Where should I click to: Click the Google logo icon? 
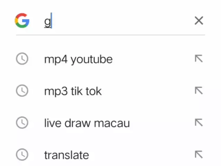(x=22, y=21)
